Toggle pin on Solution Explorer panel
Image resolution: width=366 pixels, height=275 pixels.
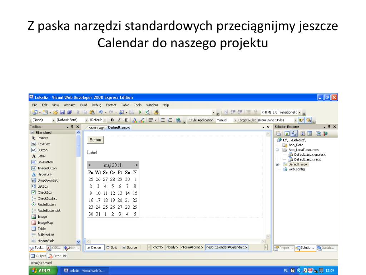point(329,127)
